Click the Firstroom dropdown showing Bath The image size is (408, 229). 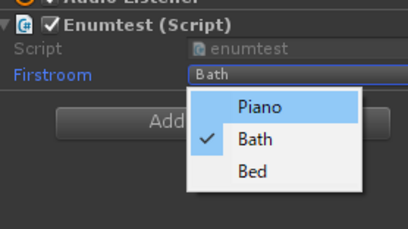(x=298, y=75)
